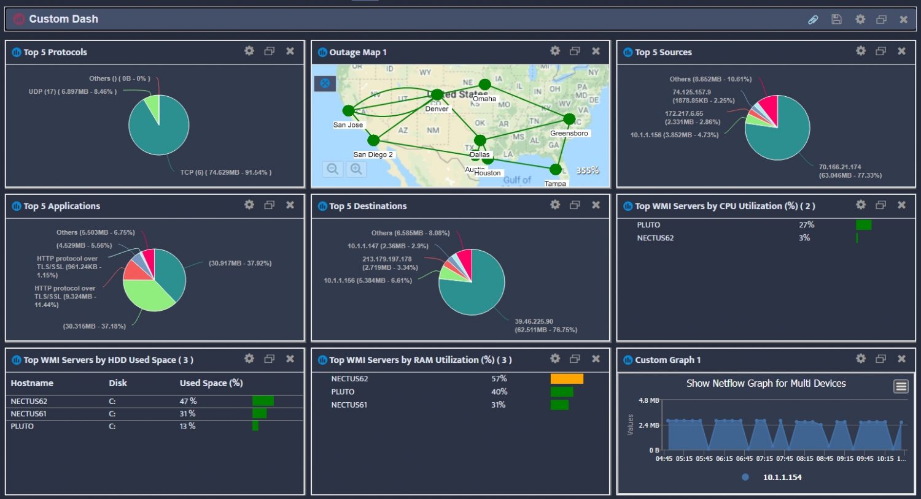Pop out the Top 5 Applications widget
921x499 pixels.
click(269, 205)
